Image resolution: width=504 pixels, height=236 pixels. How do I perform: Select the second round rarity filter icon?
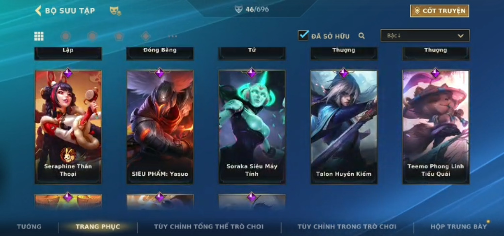(x=92, y=36)
